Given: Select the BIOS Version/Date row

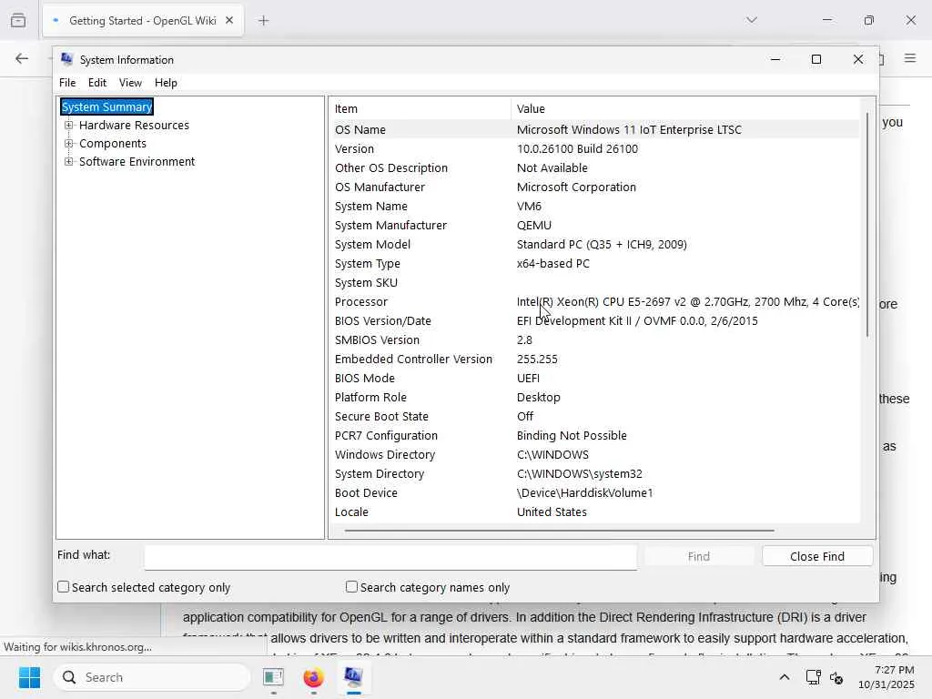Looking at the screenshot, I should (594, 321).
